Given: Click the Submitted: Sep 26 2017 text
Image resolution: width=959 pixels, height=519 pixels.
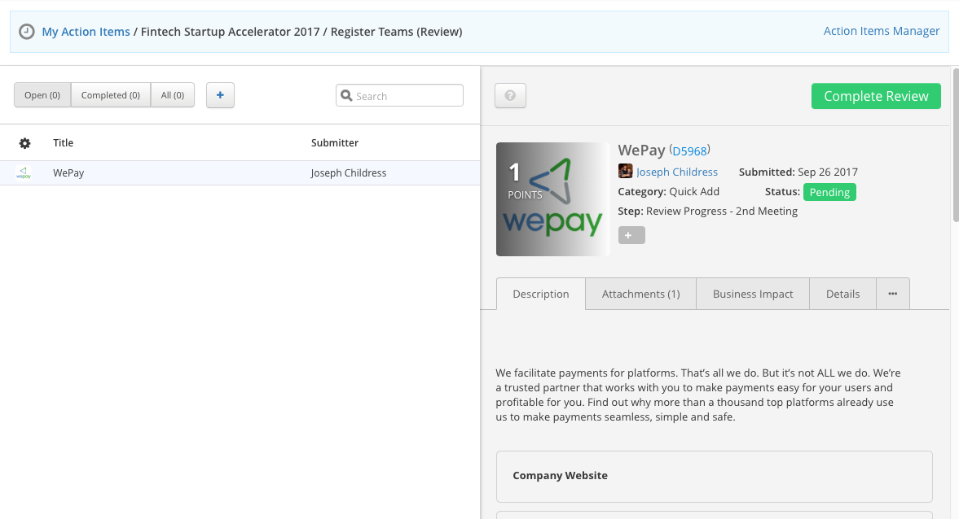Looking at the screenshot, I should (798, 172).
